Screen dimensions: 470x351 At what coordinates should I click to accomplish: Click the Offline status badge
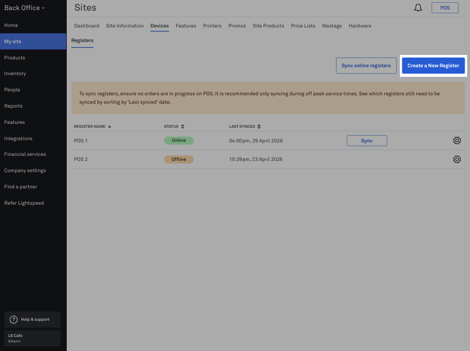pos(179,159)
